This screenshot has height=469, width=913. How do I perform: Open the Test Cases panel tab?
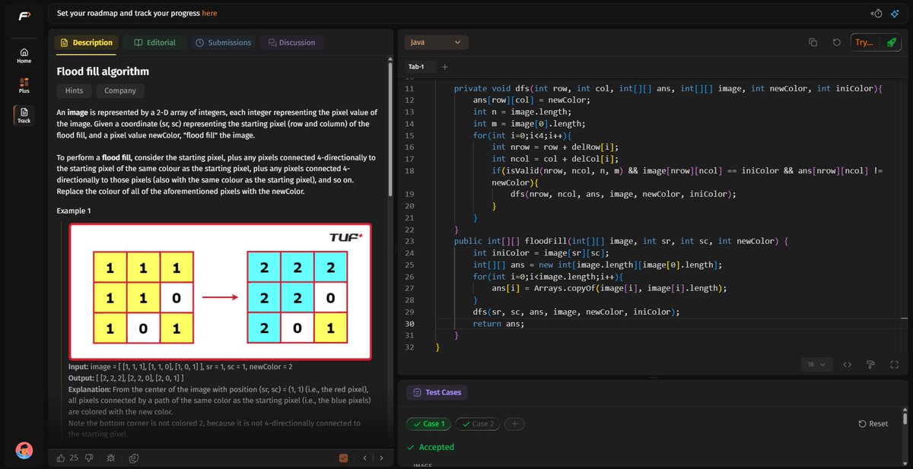click(437, 392)
